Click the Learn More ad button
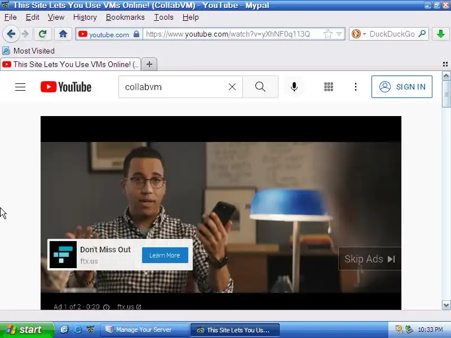 [165, 255]
